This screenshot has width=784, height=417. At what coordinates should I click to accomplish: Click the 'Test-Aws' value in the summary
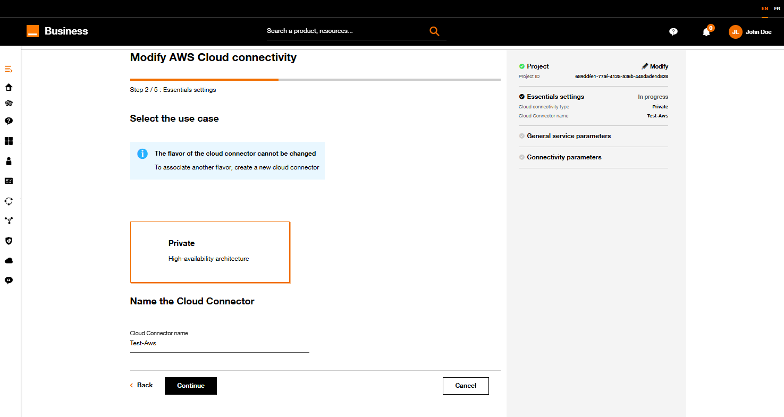(657, 116)
